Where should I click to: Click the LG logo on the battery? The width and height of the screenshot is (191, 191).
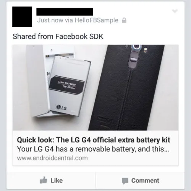62,108
